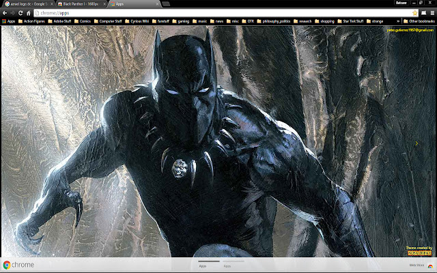Image resolution: width=437 pixels, height=273 pixels.
Task: Restore down the Chrome window
Action: coord(421,3)
